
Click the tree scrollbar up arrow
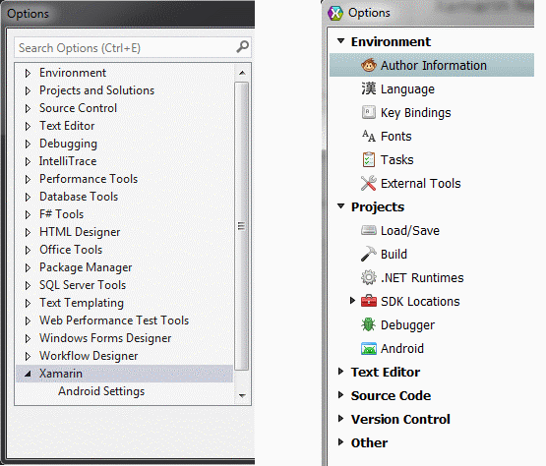[242, 73]
